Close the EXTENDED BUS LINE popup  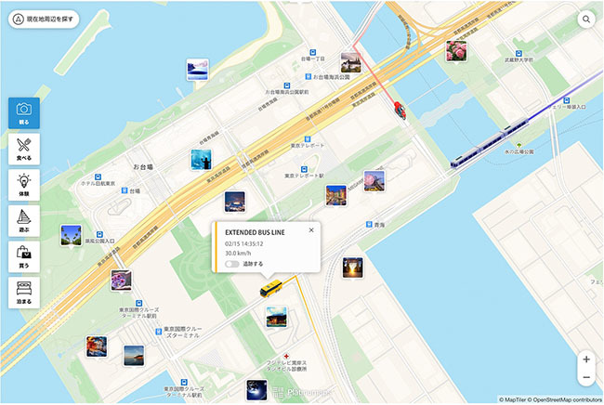pos(311,229)
